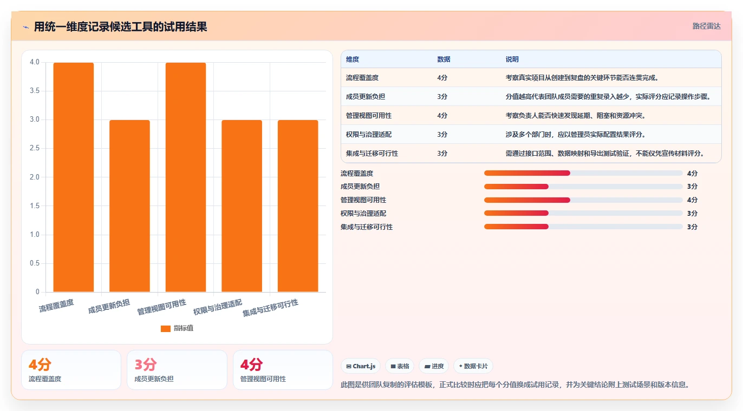The width and height of the screenshot is (743, 411).
Task: Click the description 考察真实项目从创建到复盘的关键环节能否连贯完成
Action: click(x=582, y=78)
